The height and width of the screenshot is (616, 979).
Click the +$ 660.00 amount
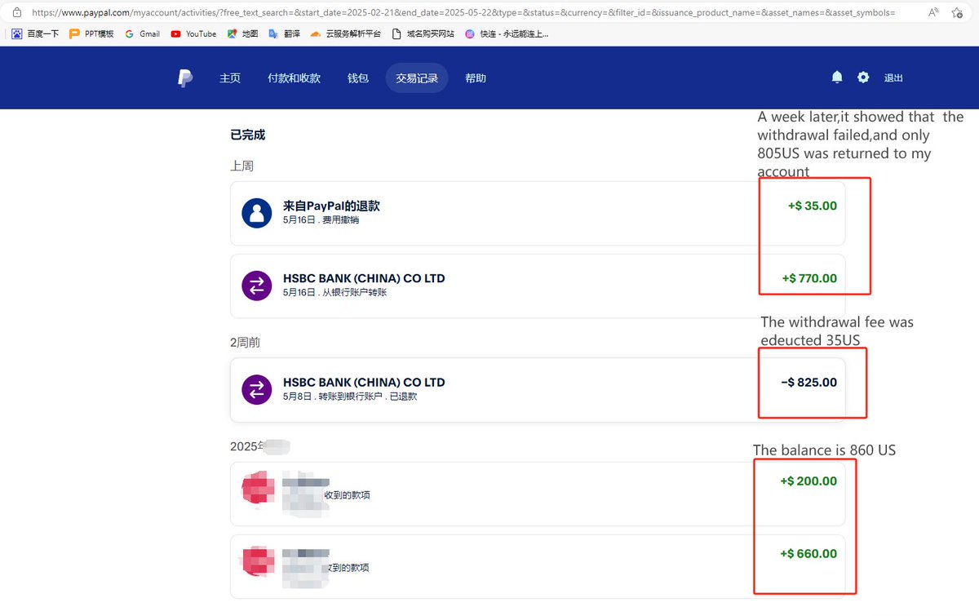pos(808,553)
